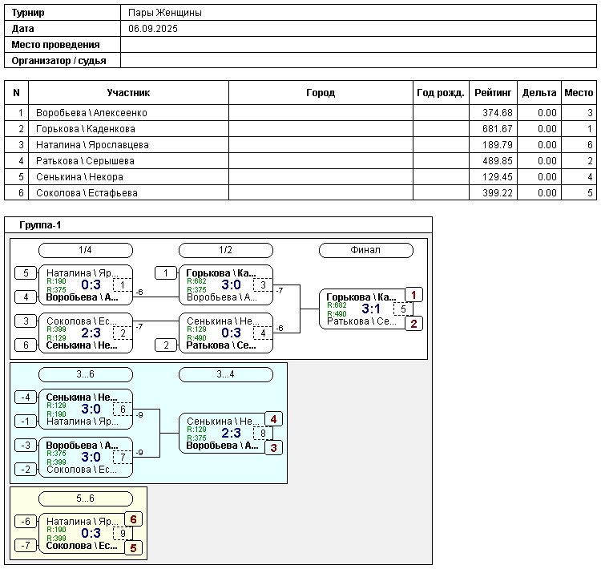The width and height of the screenshot is (601, 569).
Task: Select the seed box labeled -7
Action: click(26, 546)
